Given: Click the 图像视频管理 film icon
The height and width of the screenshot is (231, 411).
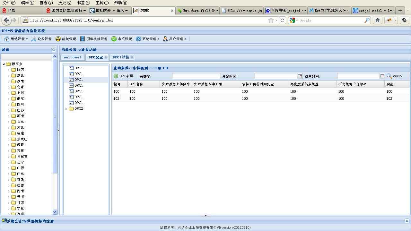Looking at the screenshot, I should pos(83,39).
